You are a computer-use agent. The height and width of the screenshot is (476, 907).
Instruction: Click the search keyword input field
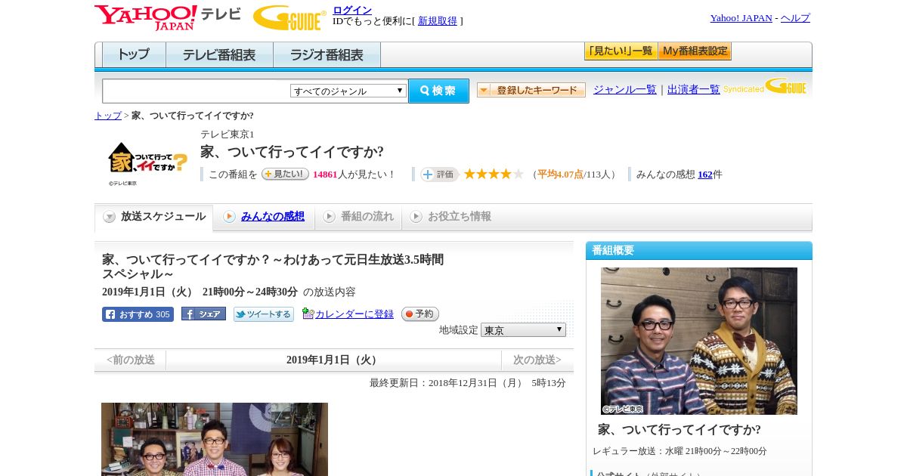click(196, 91)
